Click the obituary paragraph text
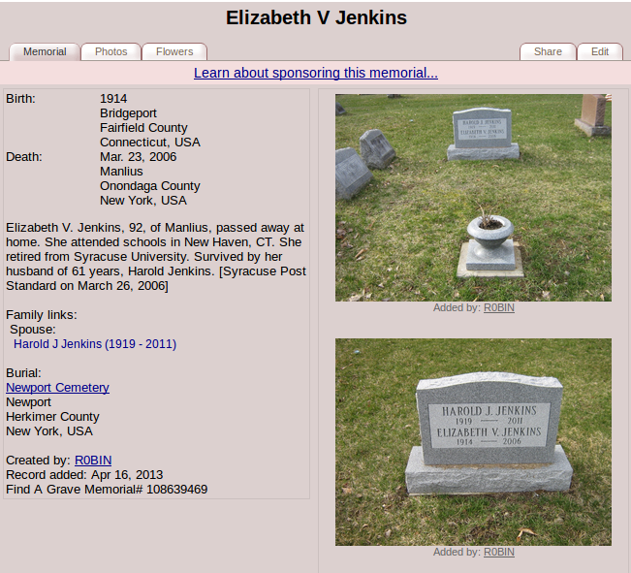This screenshot has height=573, width=631. [155, 250]
